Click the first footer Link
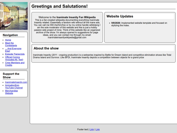177x133 pixels. coord(92,129)
